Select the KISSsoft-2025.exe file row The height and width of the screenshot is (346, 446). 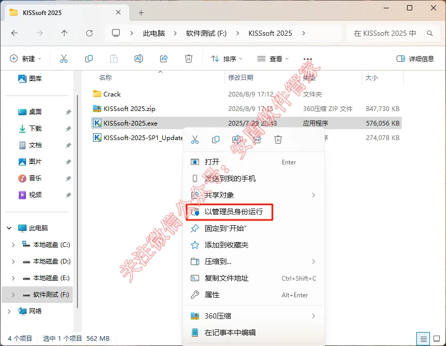point(246,123)
